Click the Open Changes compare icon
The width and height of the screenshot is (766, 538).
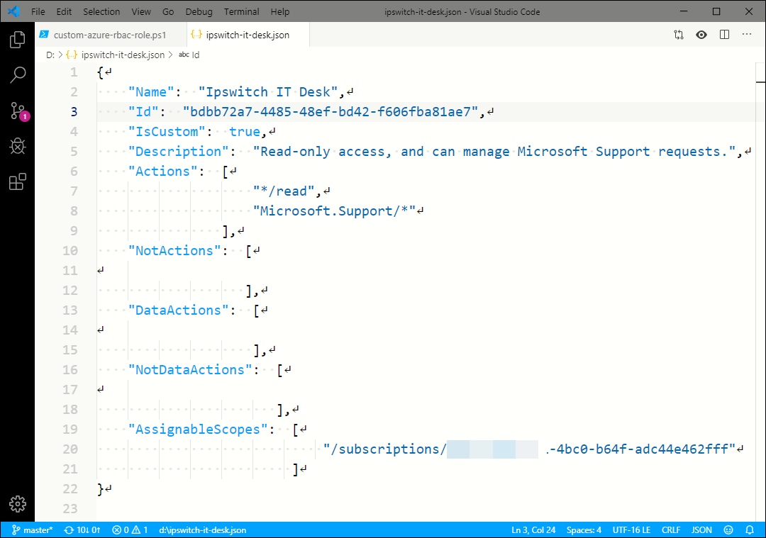(679, 35)
